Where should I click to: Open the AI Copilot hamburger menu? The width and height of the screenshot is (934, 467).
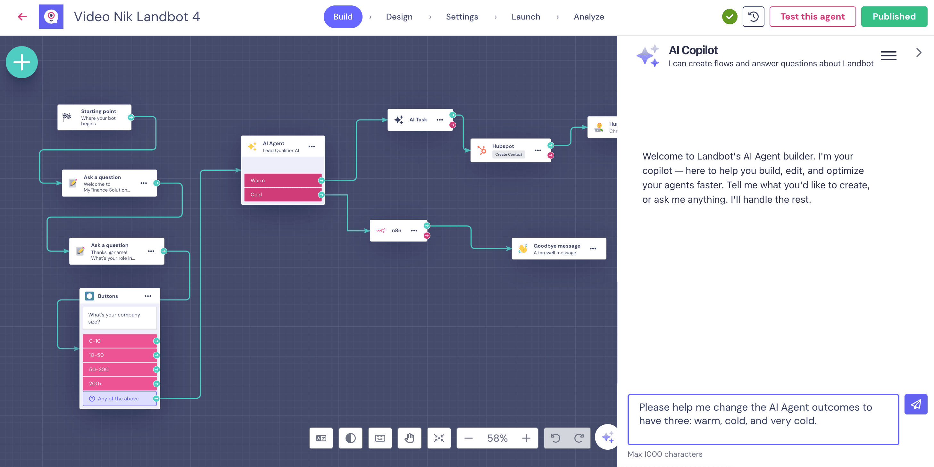888,55
